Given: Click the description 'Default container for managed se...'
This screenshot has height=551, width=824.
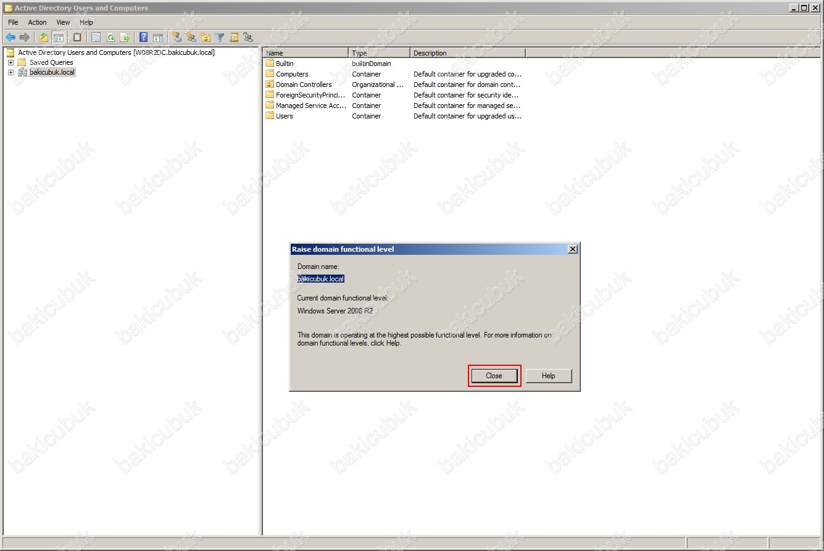Looking at the screenshot, I should point(467,106).
